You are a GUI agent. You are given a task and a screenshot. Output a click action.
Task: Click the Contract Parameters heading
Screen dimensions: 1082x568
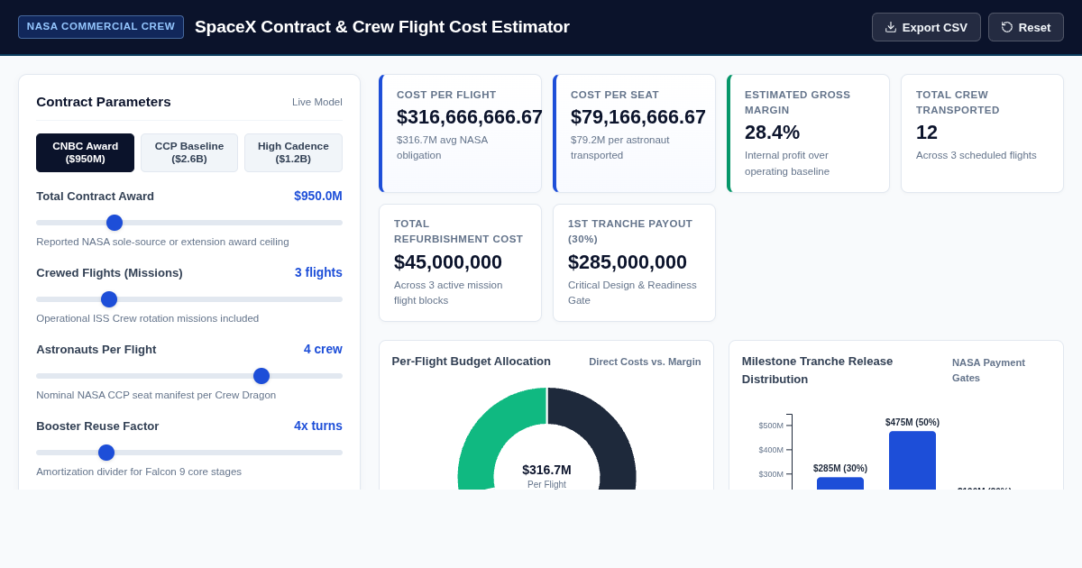(x=104, y=101)
